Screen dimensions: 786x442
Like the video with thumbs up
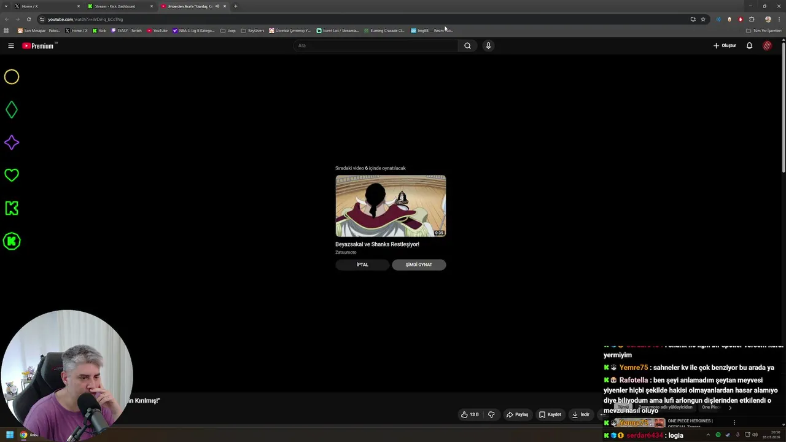point(470,414)
